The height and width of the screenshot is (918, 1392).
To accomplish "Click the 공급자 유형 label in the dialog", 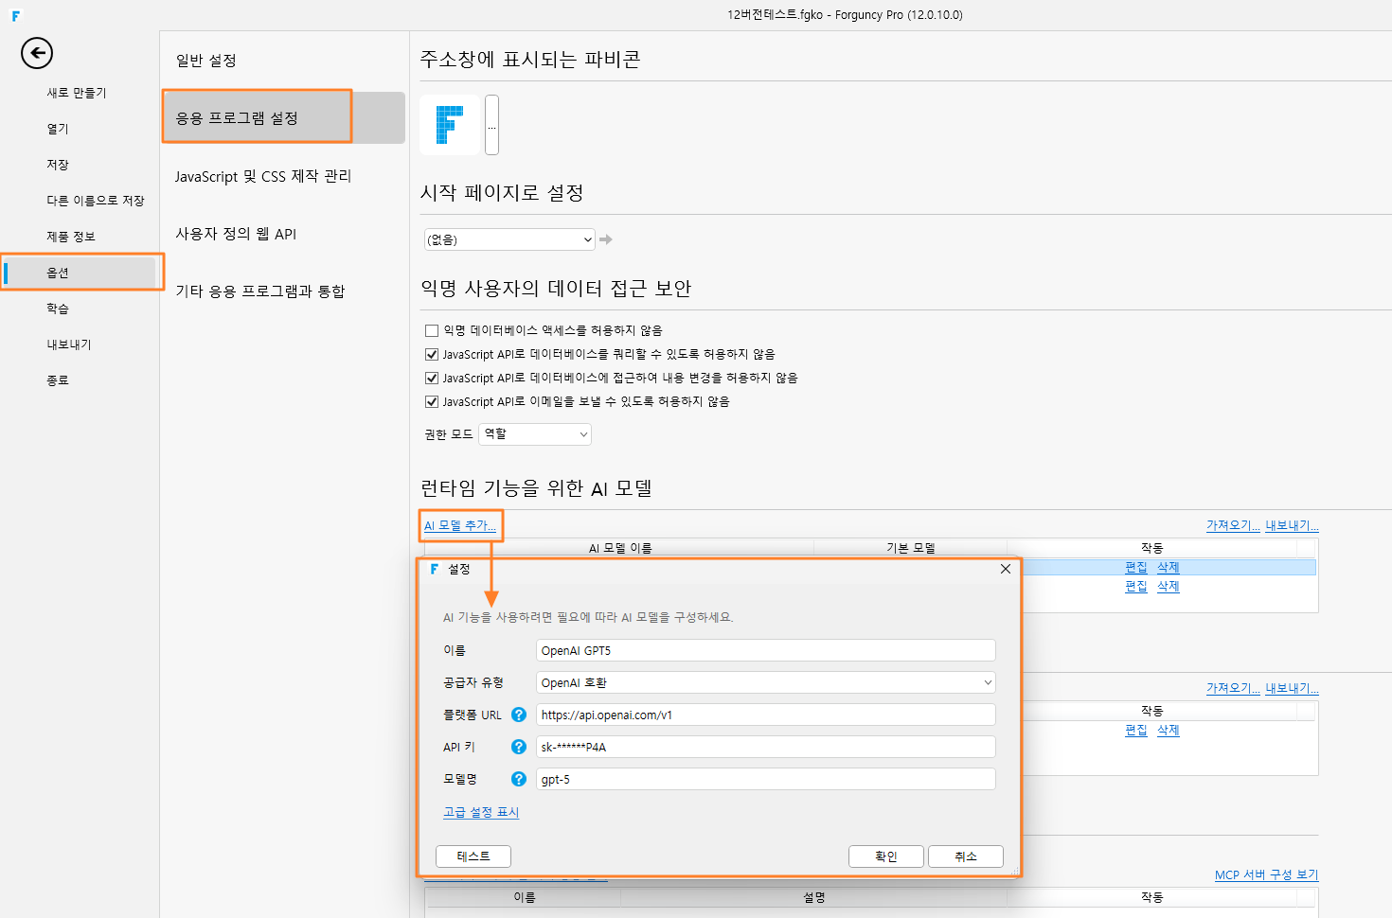I will tap(473, 683).
